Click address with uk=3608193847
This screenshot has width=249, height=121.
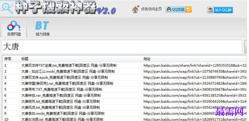(x=195, y=89)
